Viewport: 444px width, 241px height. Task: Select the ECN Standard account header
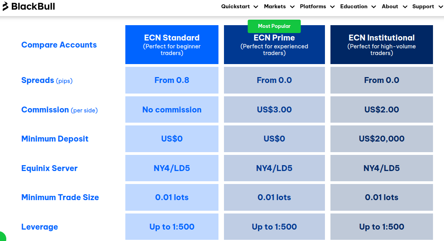point(172,44)
